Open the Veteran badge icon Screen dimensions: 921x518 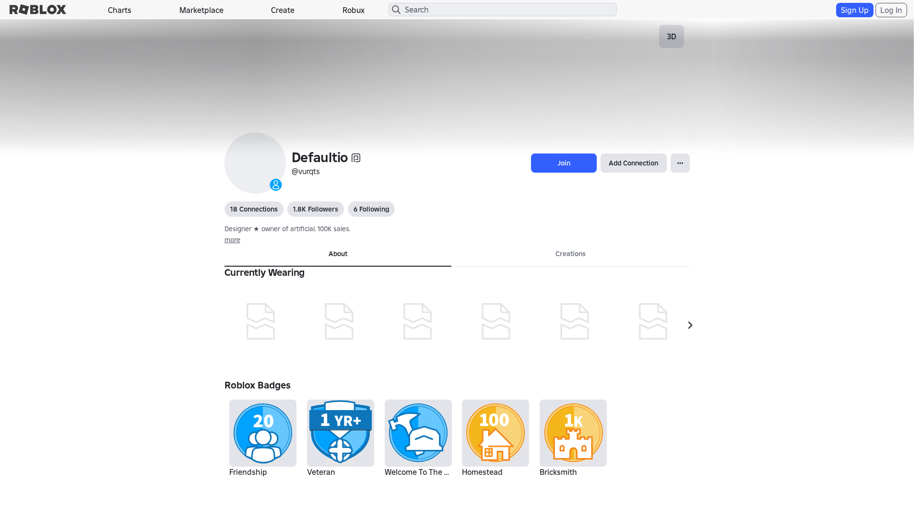point(341,433)
